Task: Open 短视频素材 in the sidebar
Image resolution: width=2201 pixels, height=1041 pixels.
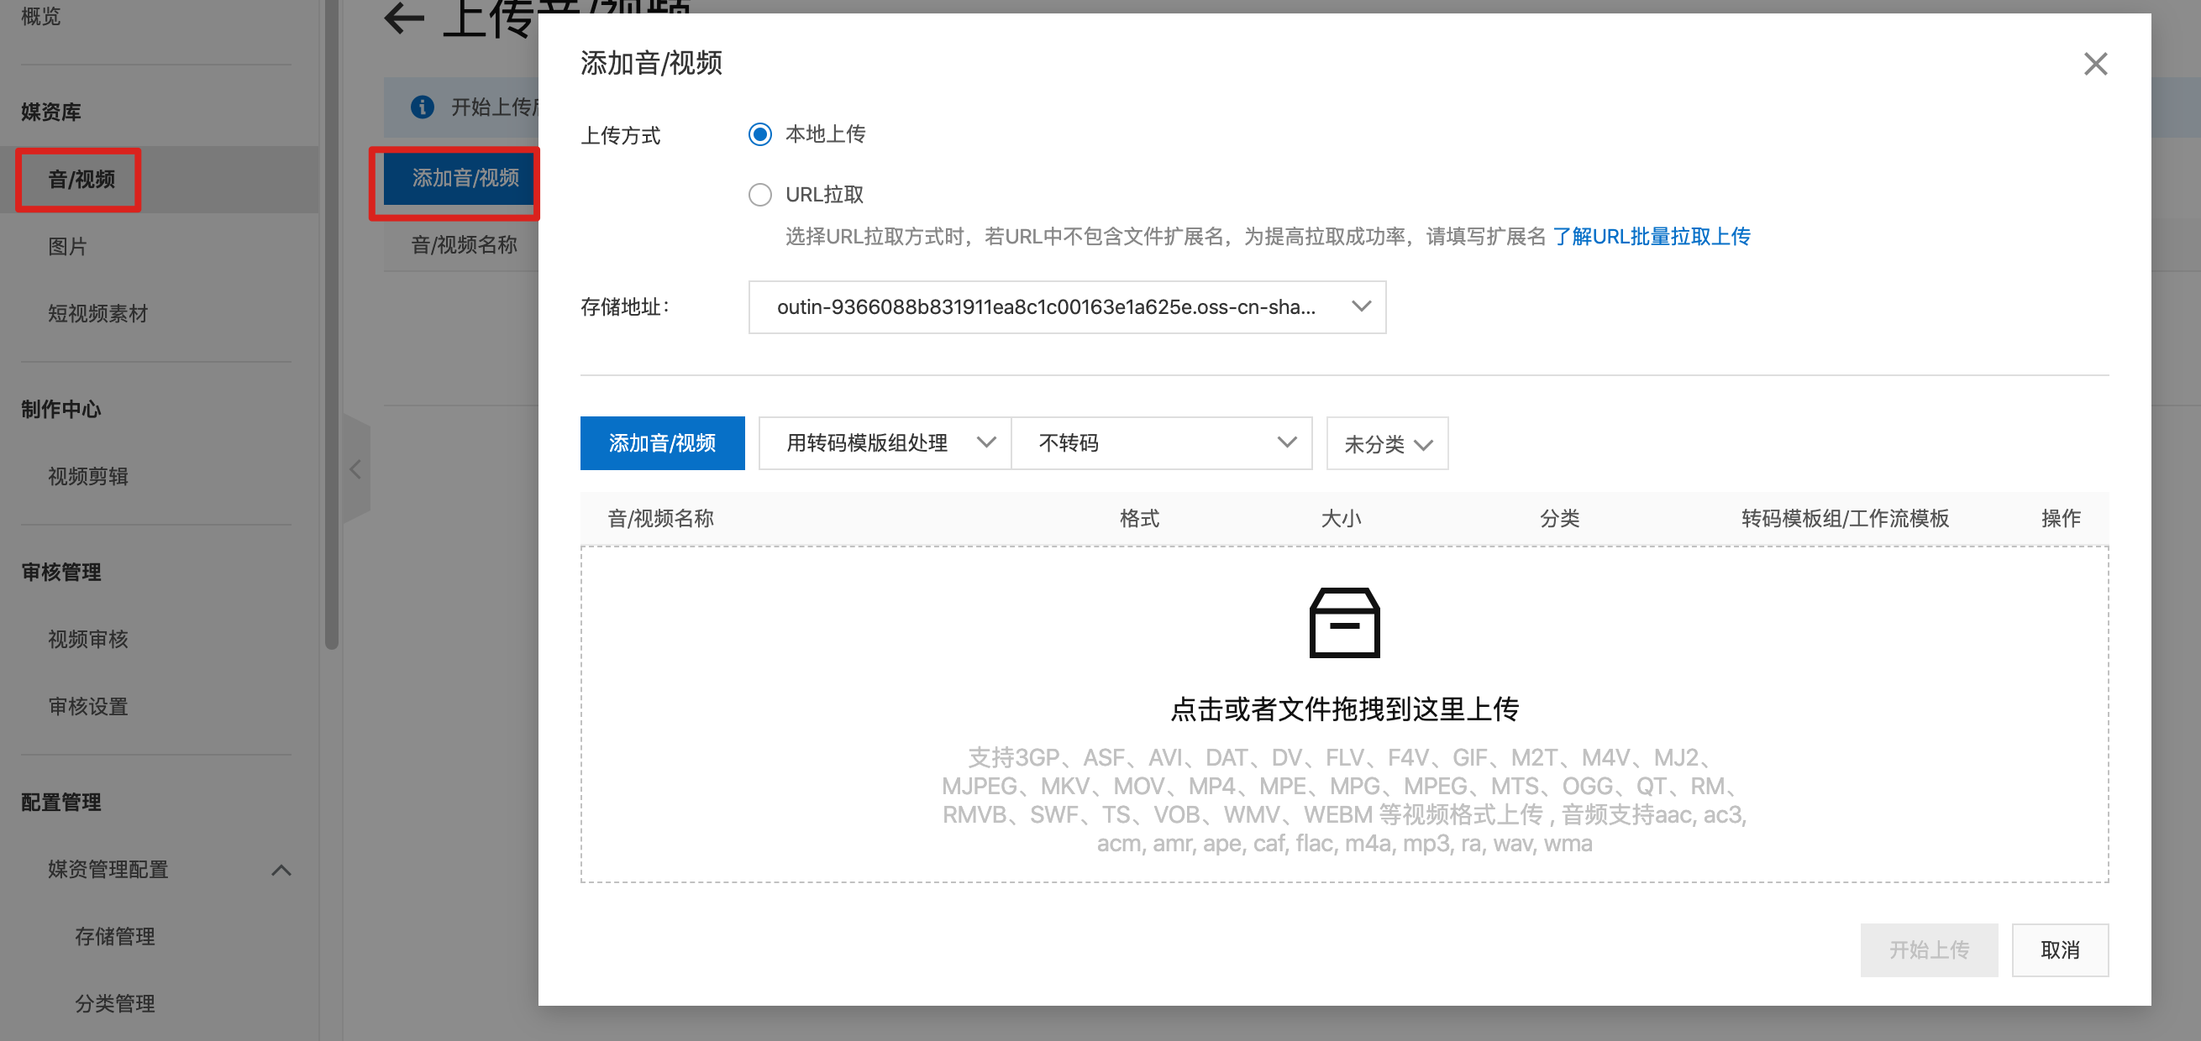Action: [x=97, y=313]
